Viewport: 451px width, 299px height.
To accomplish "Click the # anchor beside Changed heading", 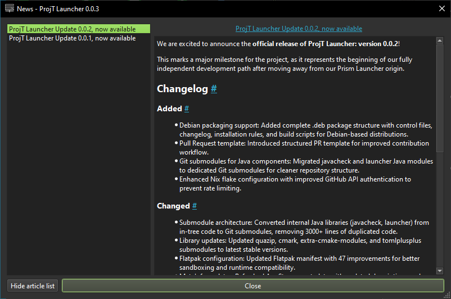I will [x=194, y=206].
